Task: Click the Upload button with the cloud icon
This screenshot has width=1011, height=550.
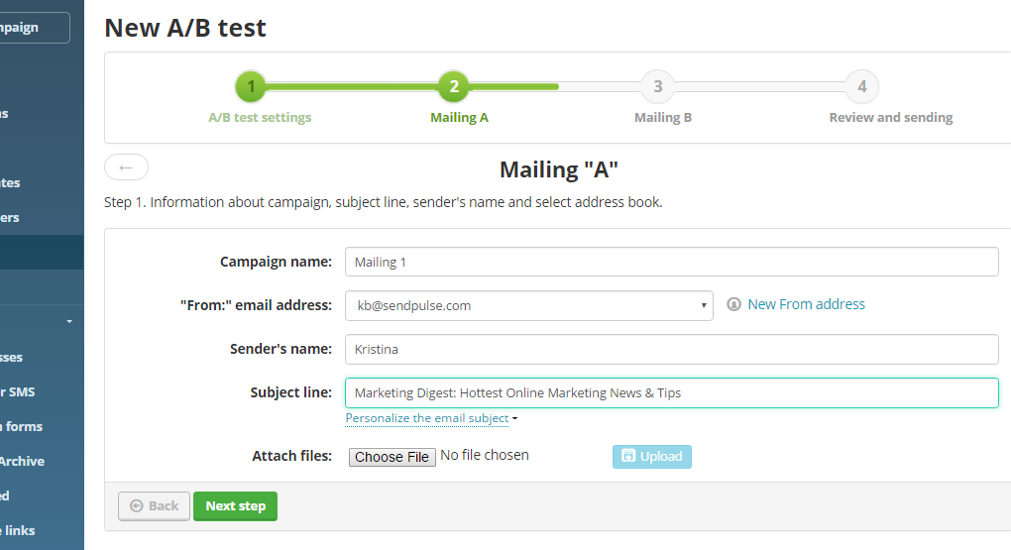Action: [651, 456]
